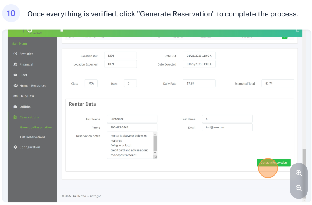Open the user profile icon in header
The image size is (312, 205).
tap(297, 31)
